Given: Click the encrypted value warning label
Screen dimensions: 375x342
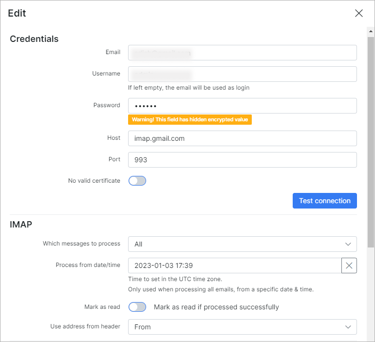Looking at the screenshot, I should (x=190, y=119).
